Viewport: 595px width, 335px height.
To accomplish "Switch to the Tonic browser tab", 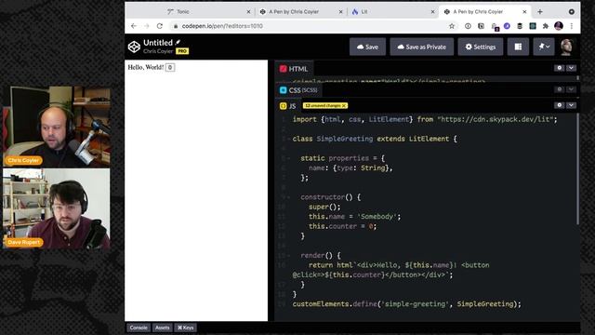I will coord(208,12).
